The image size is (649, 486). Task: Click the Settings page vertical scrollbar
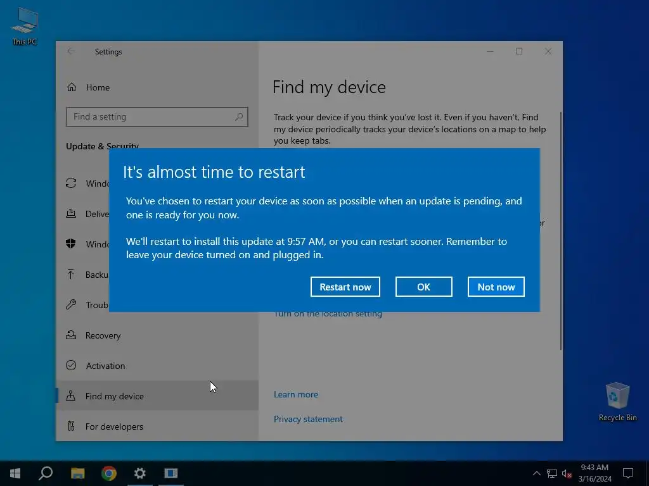(x=561, y=232)
